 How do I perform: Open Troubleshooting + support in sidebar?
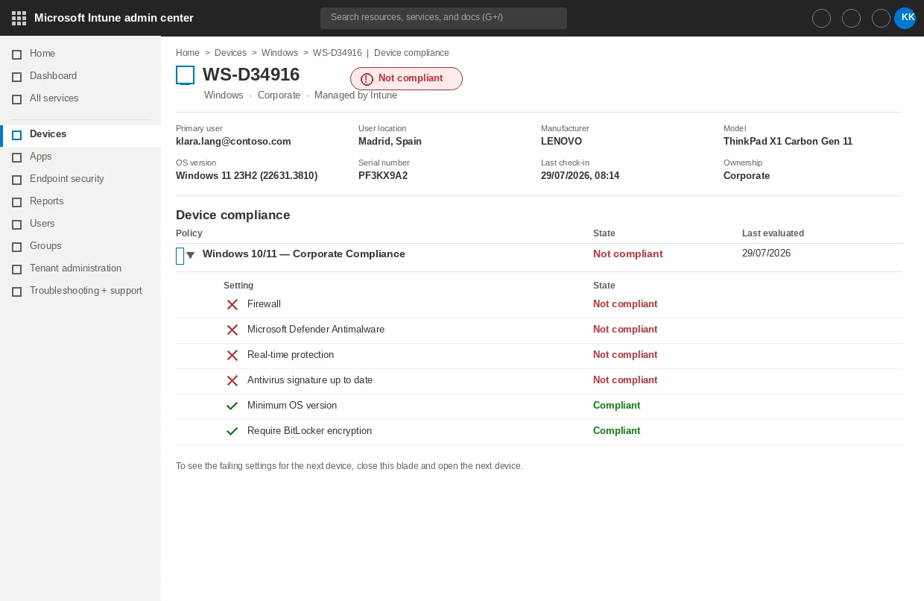(80, 291)
